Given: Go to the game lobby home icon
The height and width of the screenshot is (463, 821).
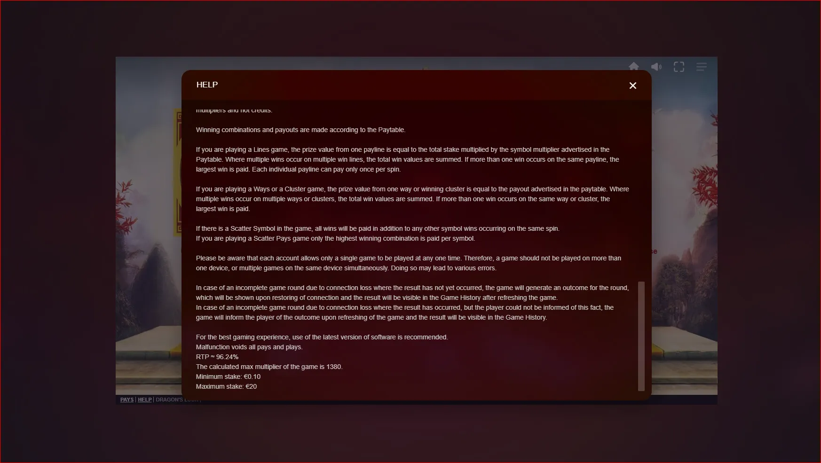Looking at the screenshot, I should pos(634,67).
